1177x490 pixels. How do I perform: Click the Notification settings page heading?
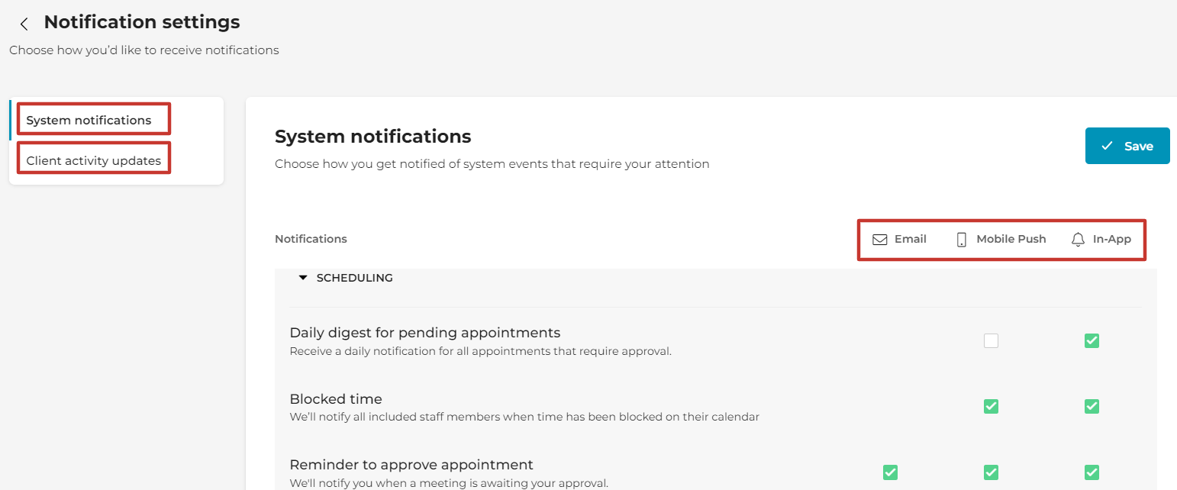point(142,23)
